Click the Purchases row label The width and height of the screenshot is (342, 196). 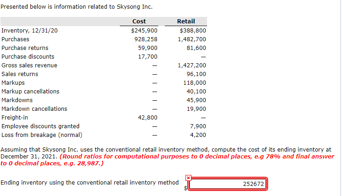tap(15, 39)
